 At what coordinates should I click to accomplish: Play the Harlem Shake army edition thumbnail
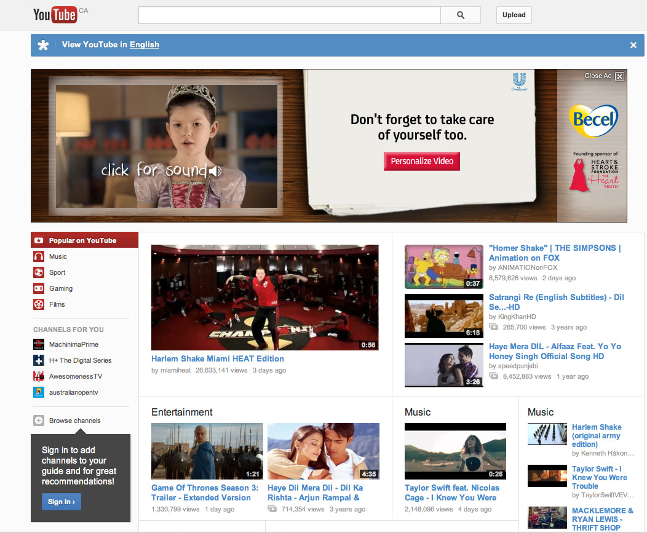coord(547,434)
